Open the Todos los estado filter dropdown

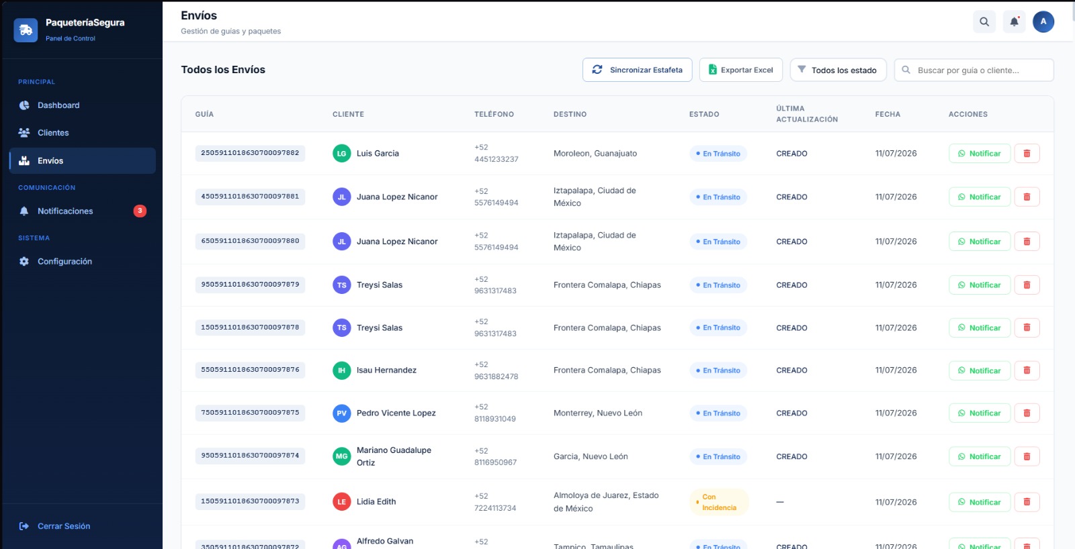click(x=838, y=70)
